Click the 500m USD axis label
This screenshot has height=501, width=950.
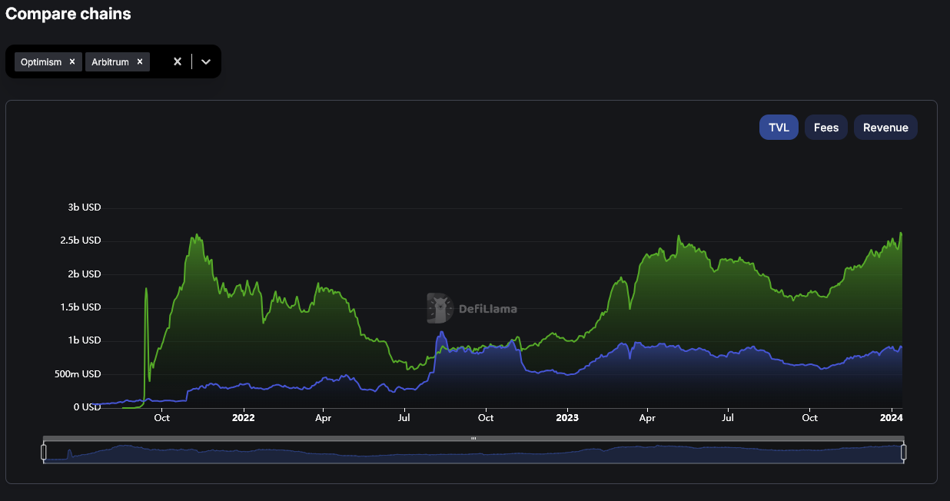pos(78,374)
